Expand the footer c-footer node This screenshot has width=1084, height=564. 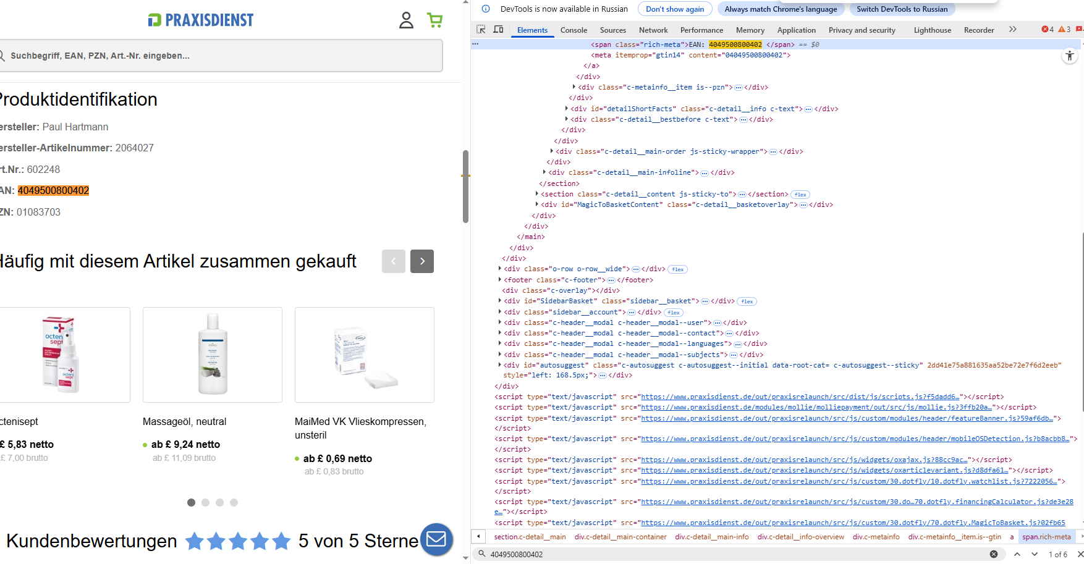tap(500, 280)
